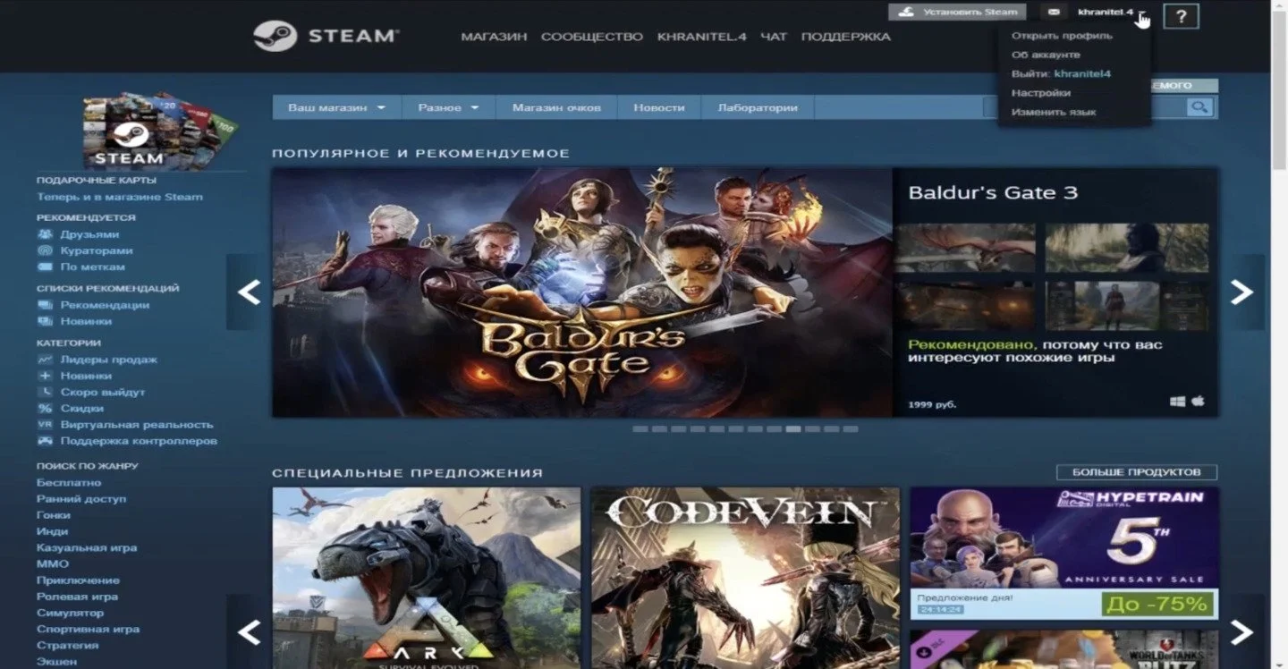Viewport: 1288px width, 669px height.
Task: Click Новинки icon under Списки рекомендаций
Action: [45, 321]
